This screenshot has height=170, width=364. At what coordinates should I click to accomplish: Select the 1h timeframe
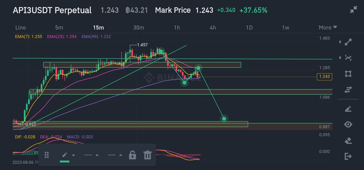click(x=177, y=28)
